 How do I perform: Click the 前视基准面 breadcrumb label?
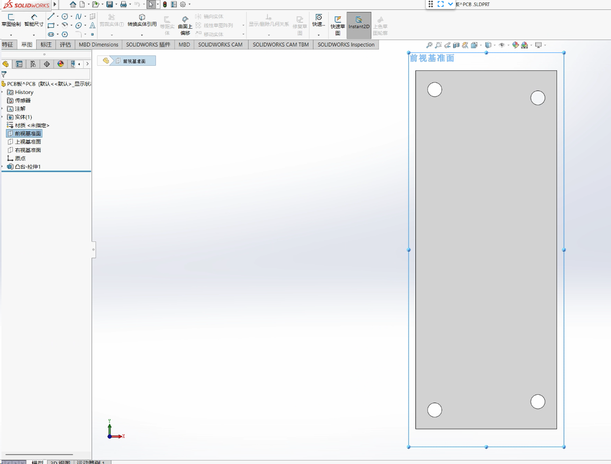click(134, 61)
